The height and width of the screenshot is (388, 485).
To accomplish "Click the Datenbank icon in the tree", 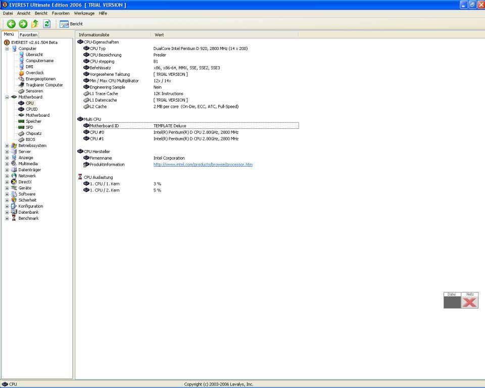I will click(14, 212).
